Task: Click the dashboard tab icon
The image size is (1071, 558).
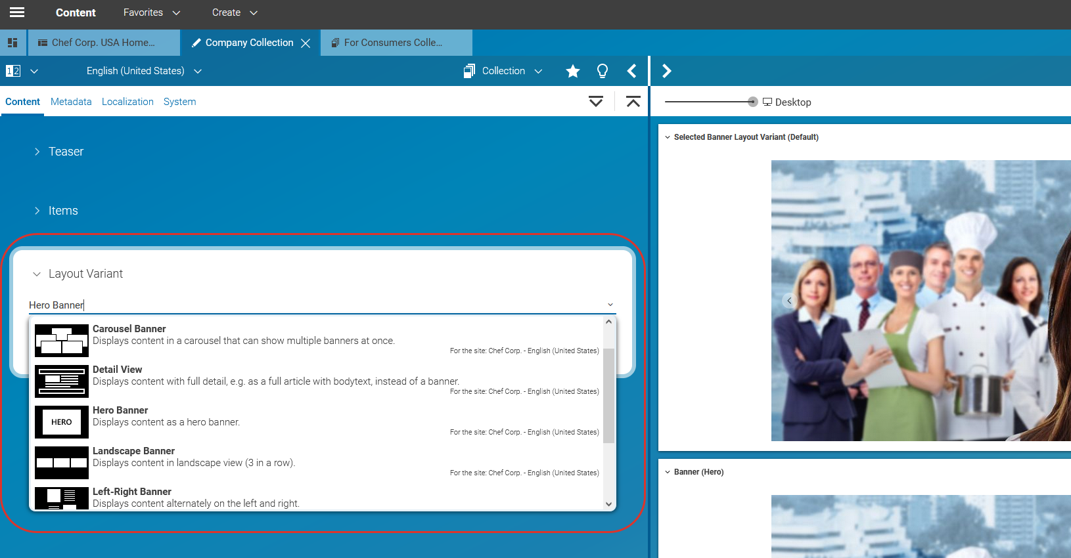Action: 12,43
